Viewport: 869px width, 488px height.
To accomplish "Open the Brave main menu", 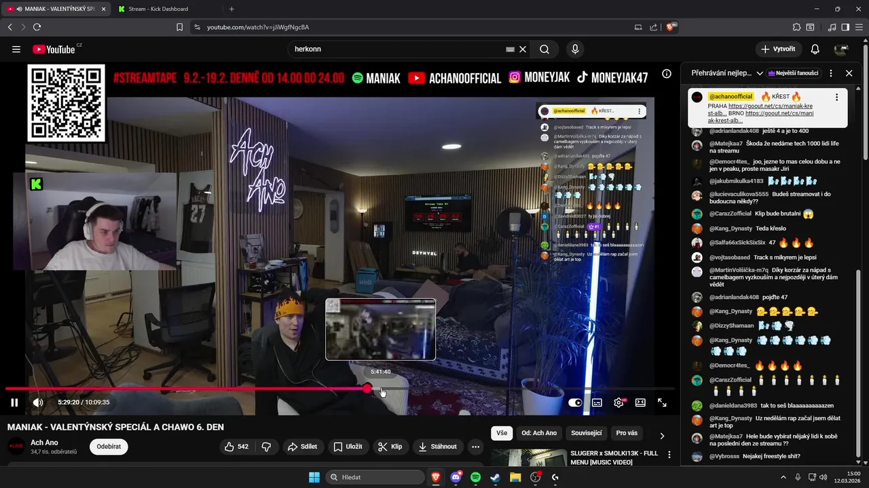I will pyautogui.click(x=859, y=27).
